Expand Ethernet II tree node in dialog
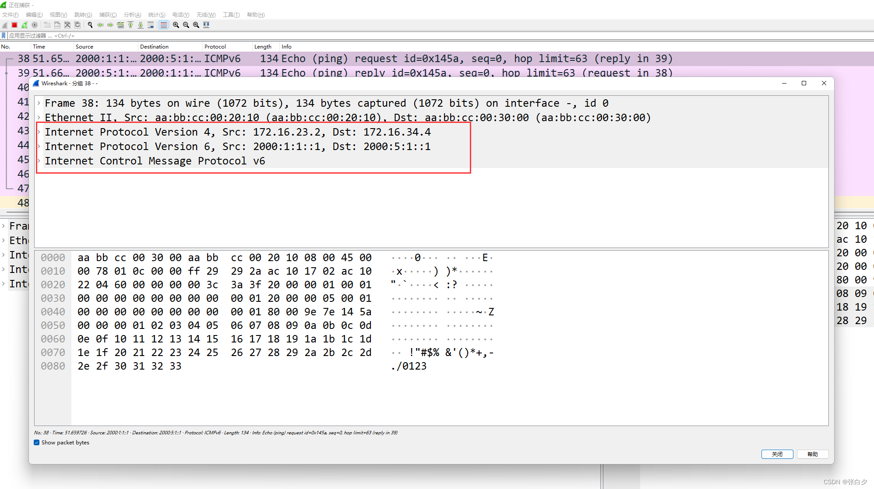 point(39,118)
